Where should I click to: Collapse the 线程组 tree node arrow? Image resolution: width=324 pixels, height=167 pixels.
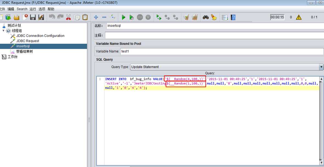(x=3, y=31)
